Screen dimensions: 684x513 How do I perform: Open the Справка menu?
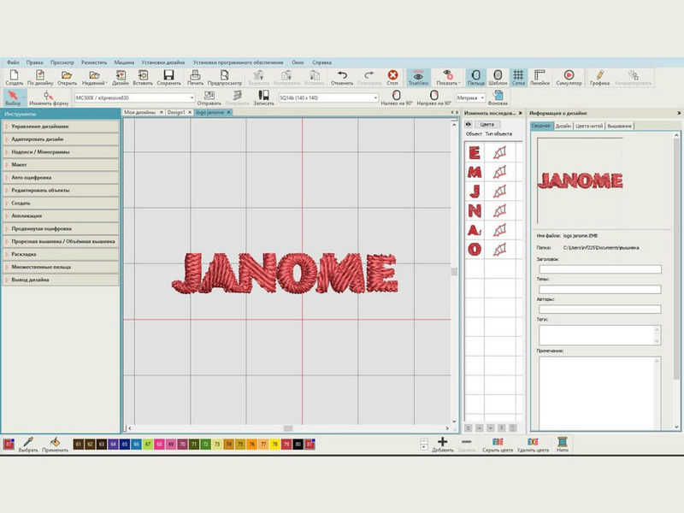321,62
